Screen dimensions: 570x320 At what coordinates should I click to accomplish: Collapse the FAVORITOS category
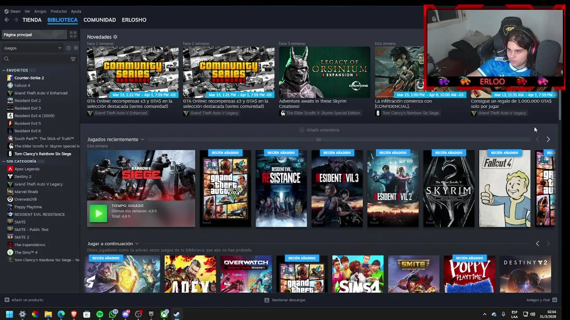[4, 70]
